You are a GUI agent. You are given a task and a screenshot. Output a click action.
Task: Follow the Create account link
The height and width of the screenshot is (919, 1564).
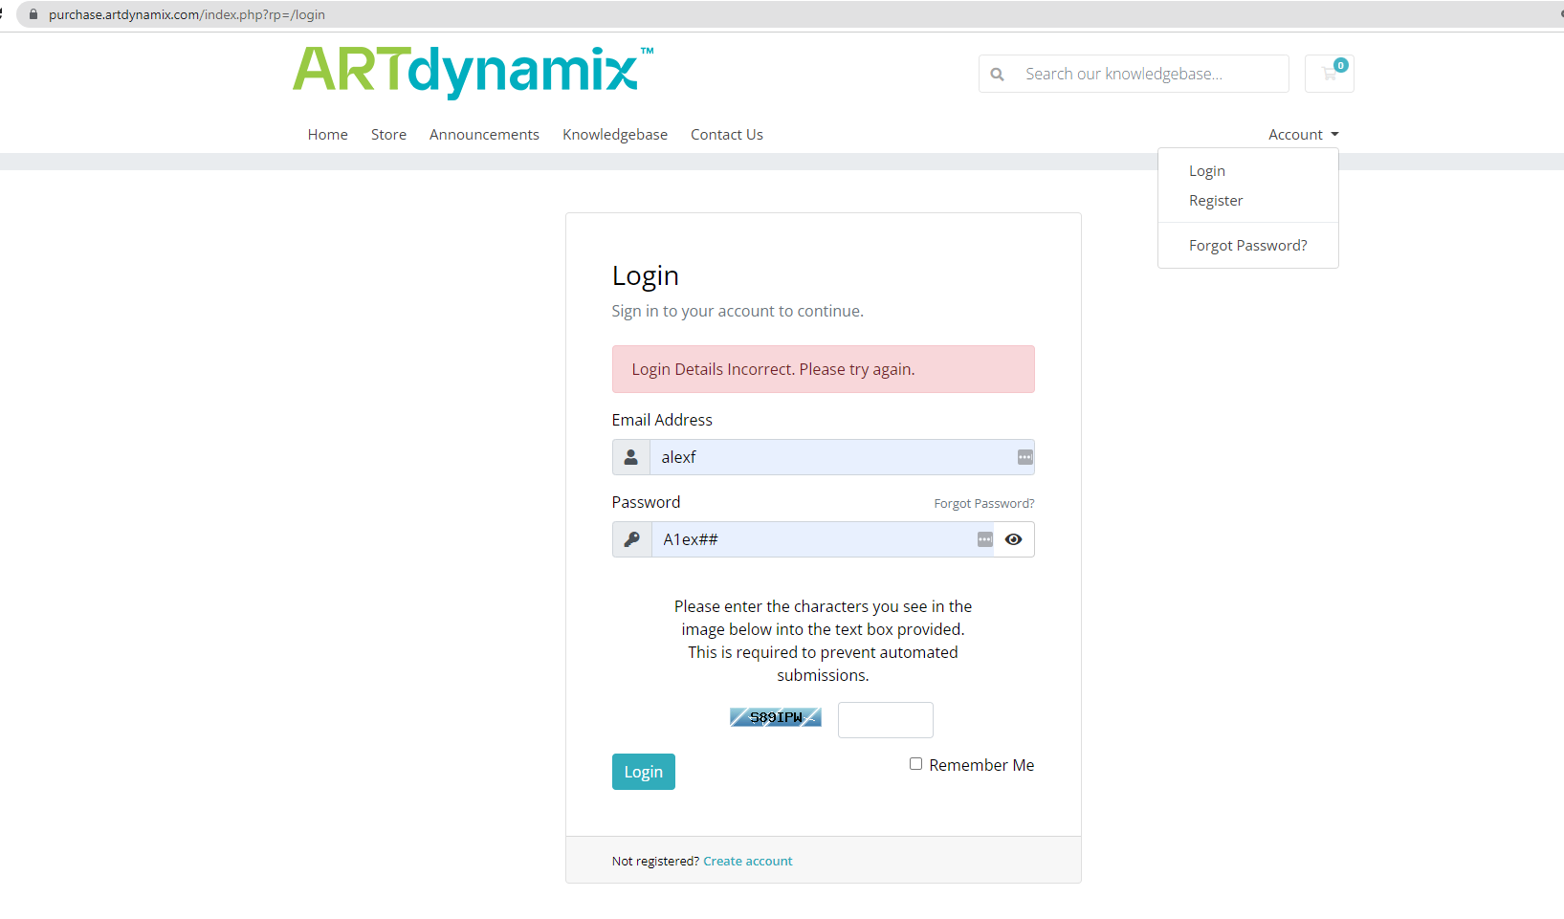click(x=748, y=861)
